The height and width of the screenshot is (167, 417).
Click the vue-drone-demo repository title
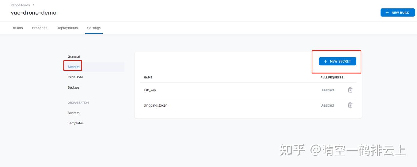click(34, 13)
